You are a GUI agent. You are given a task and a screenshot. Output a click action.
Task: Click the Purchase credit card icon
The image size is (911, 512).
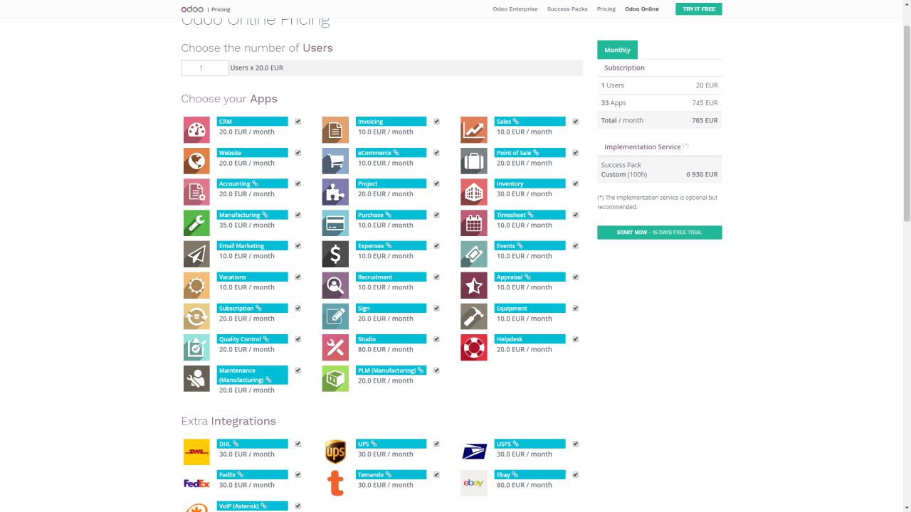tap(335, 223)
